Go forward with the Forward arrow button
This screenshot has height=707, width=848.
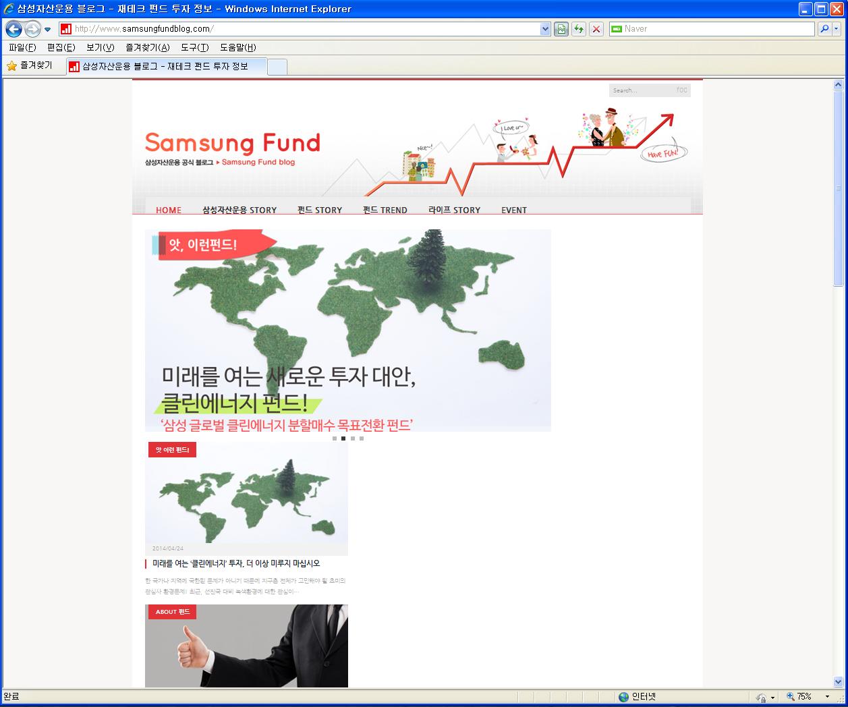[32, 29]
